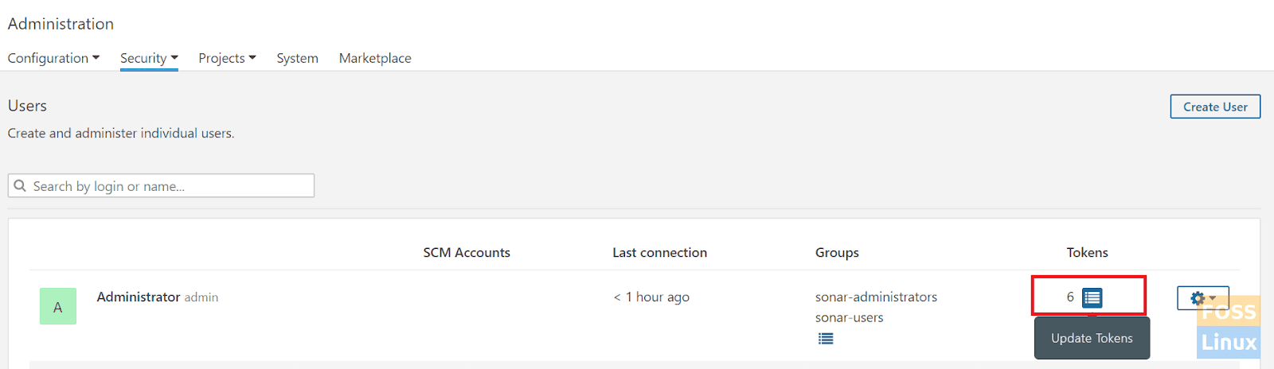The width and height of the screenshot is (1274, 369).
Task: Focus the Search by login or name field
Action: click(x=161, y=185)
